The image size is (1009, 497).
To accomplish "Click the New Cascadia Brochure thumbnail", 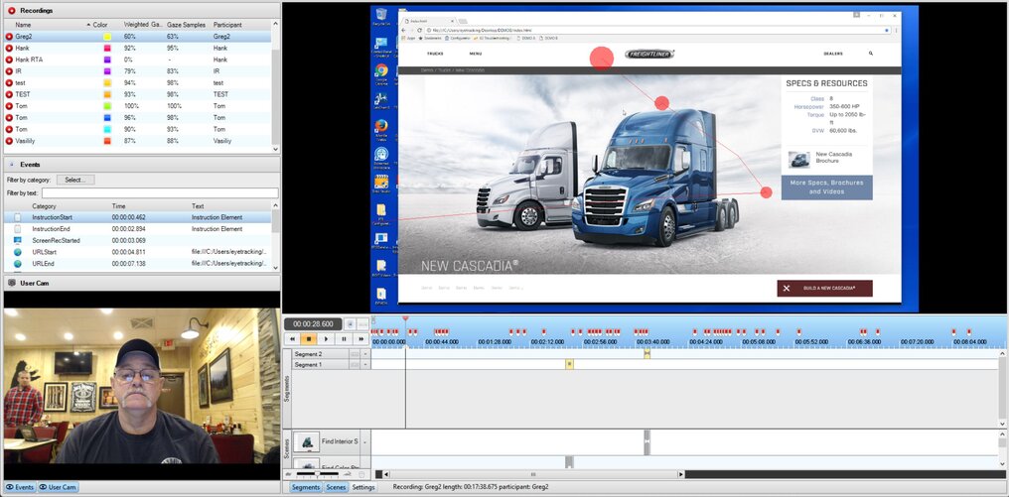I will [799, 160].
